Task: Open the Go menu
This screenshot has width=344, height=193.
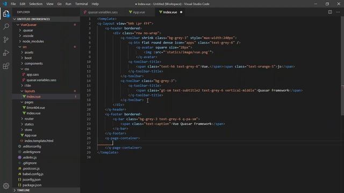Action: (x=59, y=4)
